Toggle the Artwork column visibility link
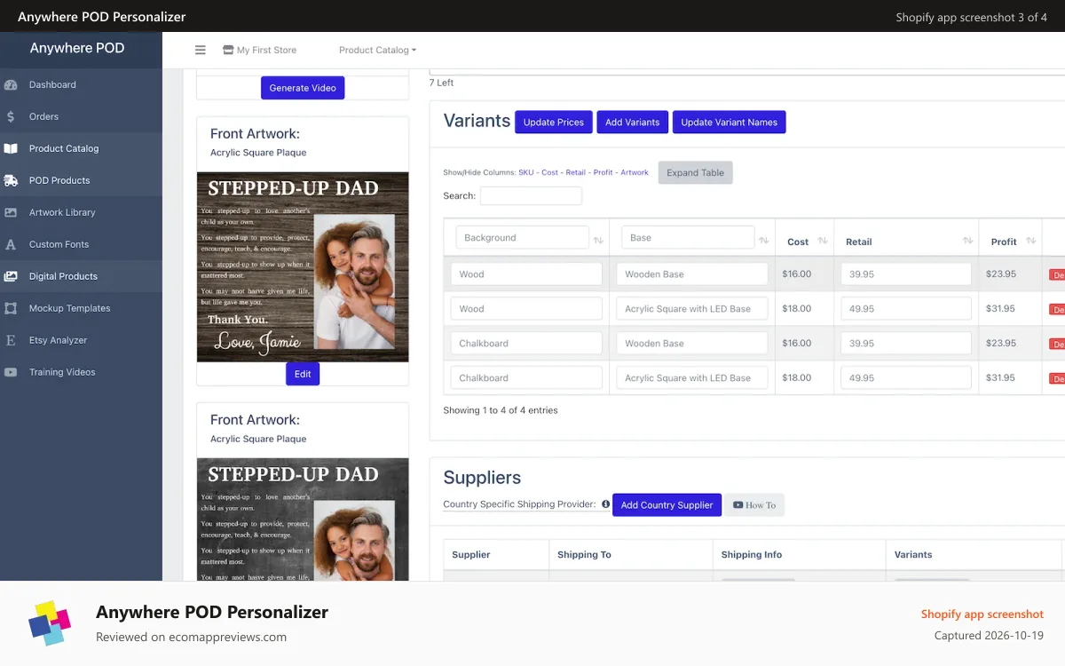This screenshot has height=666, width=1065. 635,172
